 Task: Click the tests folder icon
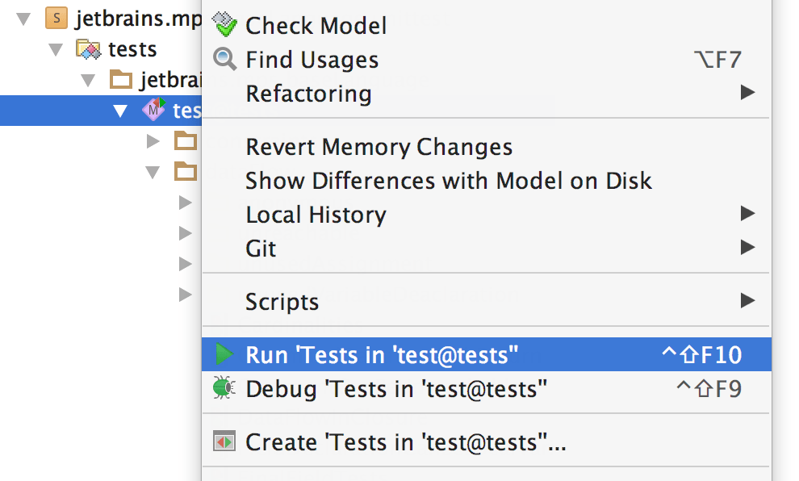pos(88,49)
